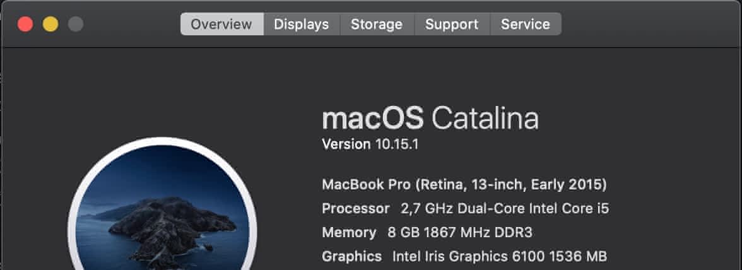Close the window with red button
The image size is (742, 270).
coord(25,25)
